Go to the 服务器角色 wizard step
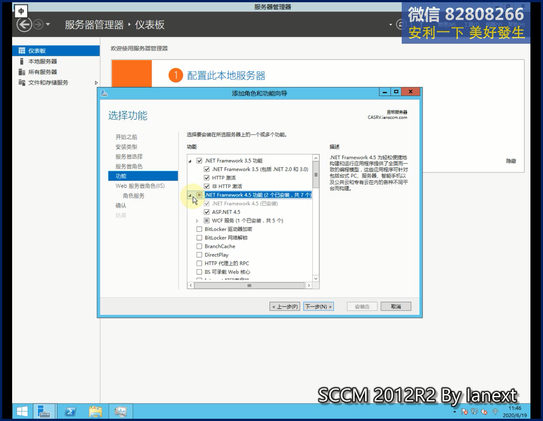The image size is (543, 421). [129, 167]
